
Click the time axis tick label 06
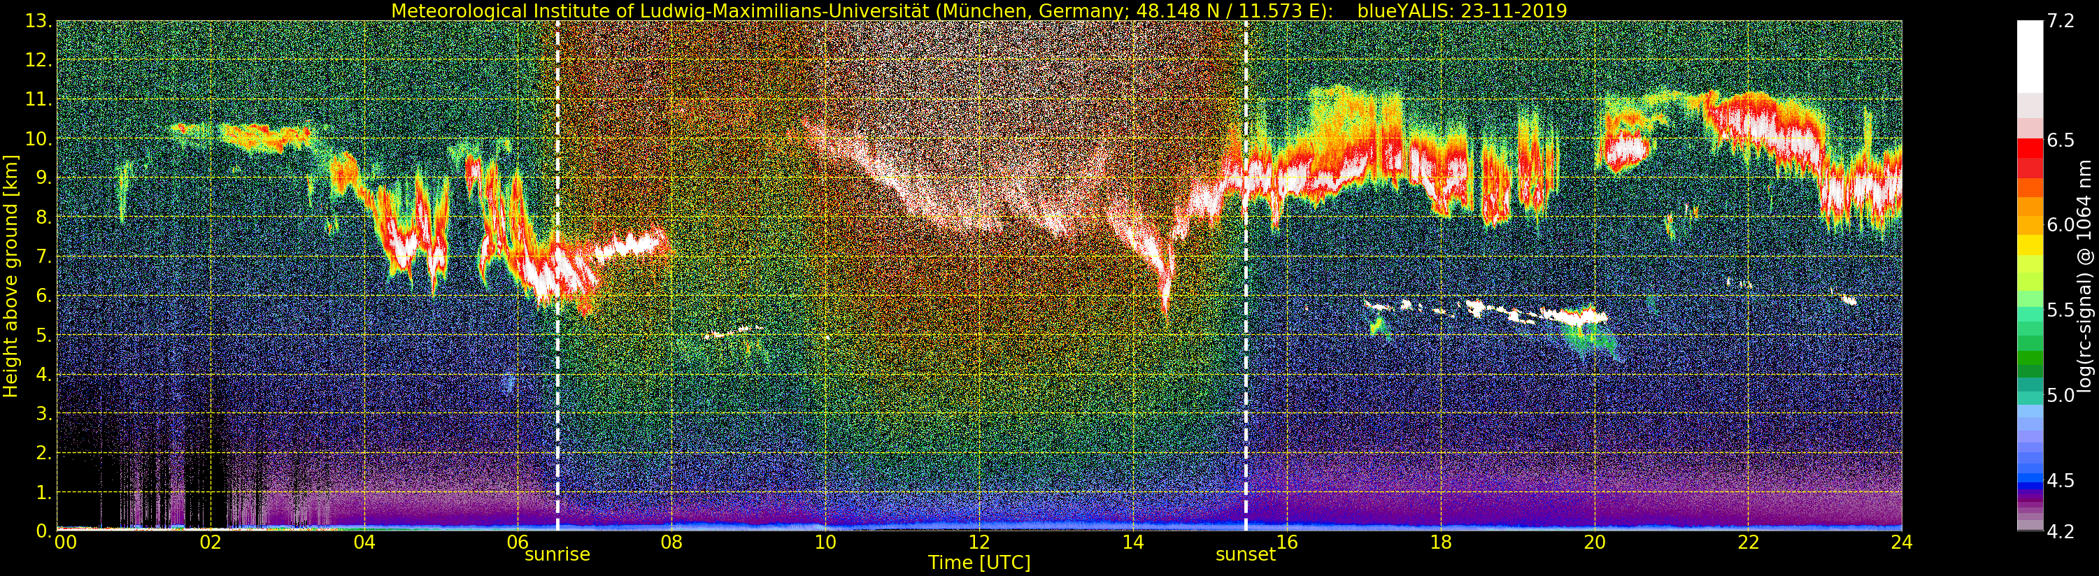point(518,542)
